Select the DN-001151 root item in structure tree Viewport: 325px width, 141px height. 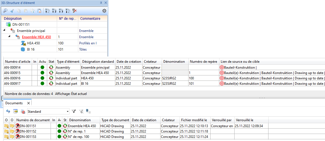[21, 25]
